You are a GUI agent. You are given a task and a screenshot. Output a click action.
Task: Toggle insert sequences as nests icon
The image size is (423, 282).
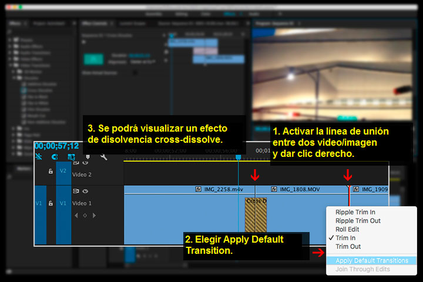pyautogui.click(x=39, y=156)
